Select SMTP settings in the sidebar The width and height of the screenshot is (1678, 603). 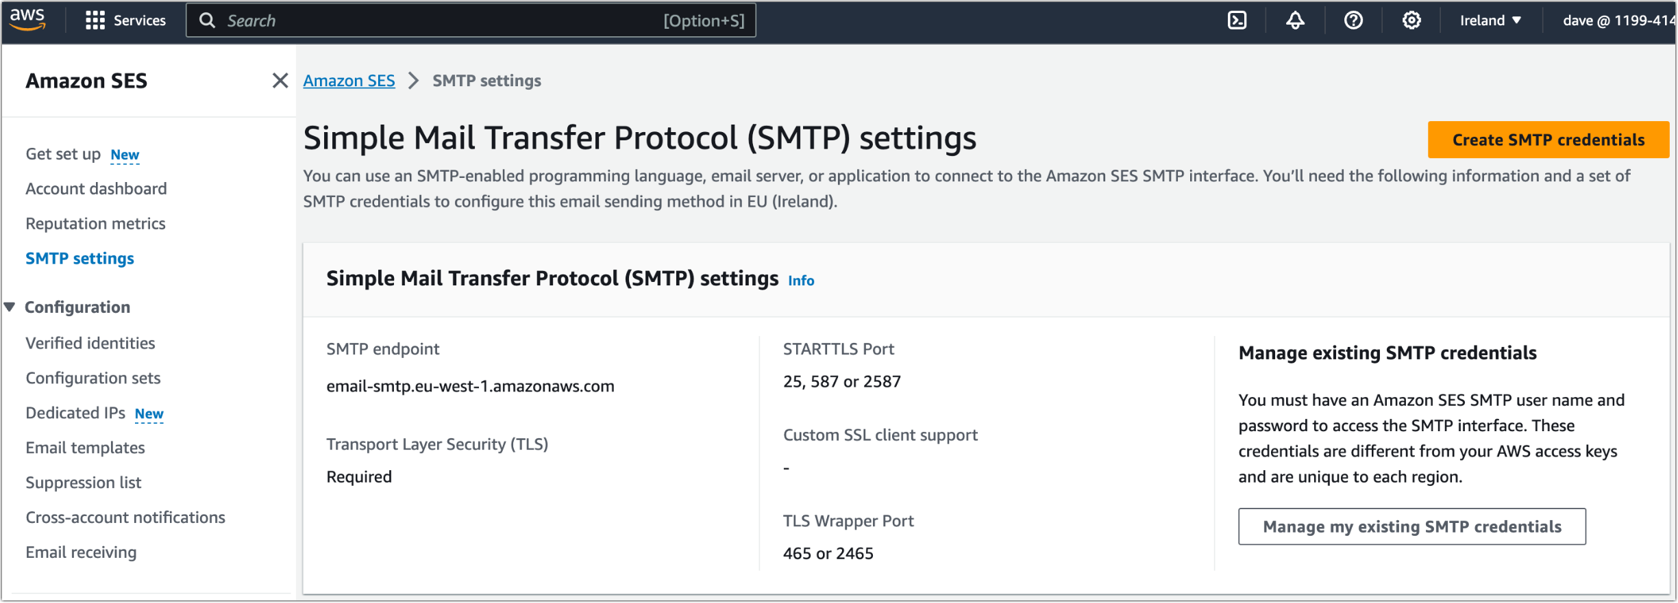(x=79, y=258)
